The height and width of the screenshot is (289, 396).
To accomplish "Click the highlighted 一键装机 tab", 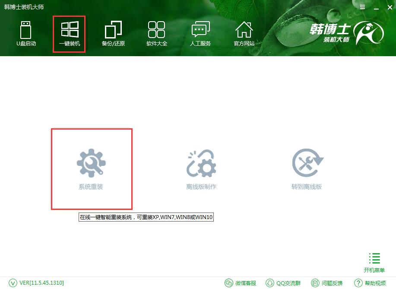I will 69,34.
